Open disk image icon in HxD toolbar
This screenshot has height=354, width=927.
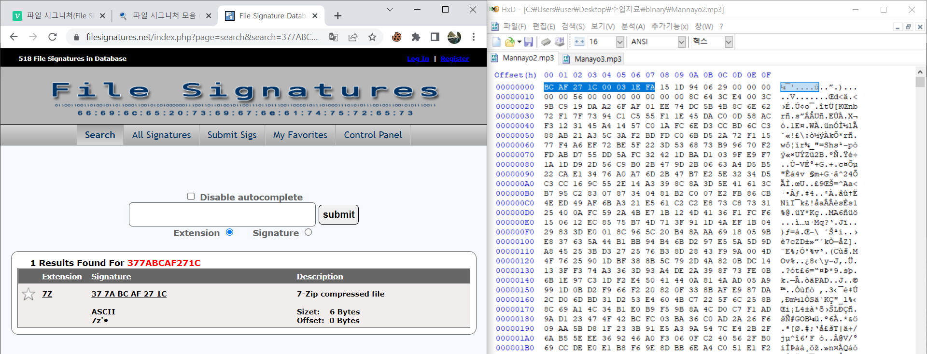(x=560, y=42)
